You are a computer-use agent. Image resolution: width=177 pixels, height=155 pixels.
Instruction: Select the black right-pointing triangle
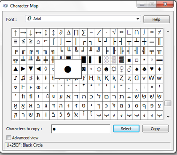[23, 69]
